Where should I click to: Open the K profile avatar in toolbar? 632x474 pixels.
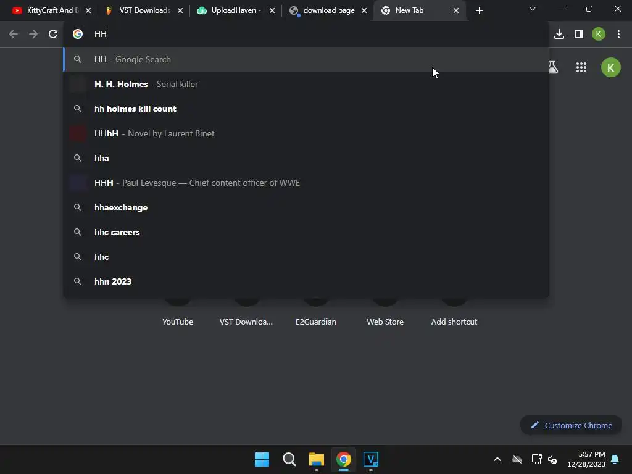click(599, 34)
